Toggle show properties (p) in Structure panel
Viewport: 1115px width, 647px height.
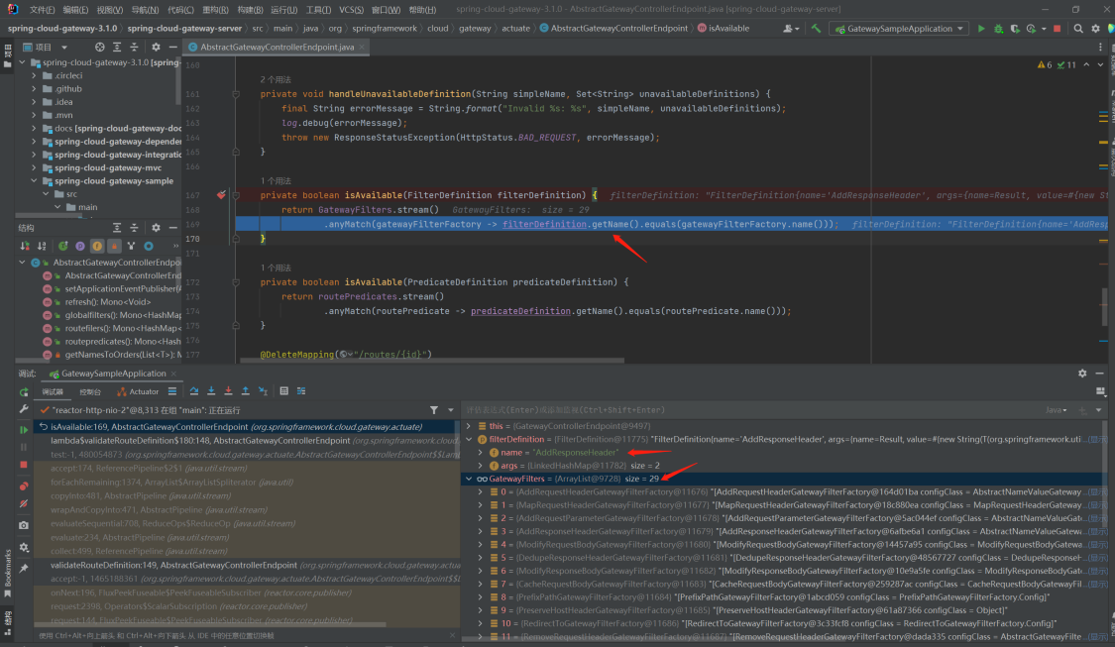tap(79, 246)
